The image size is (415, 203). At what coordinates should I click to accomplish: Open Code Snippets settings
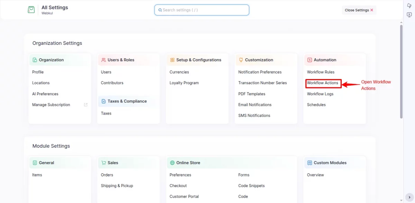tap(251, 186)
